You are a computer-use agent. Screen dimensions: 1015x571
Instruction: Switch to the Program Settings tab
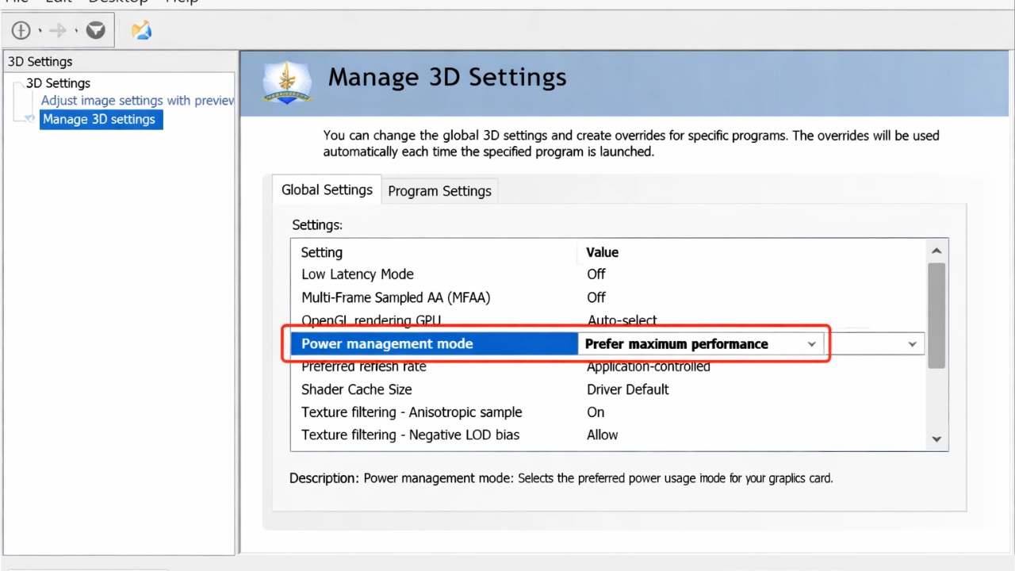tap(439, 190)
